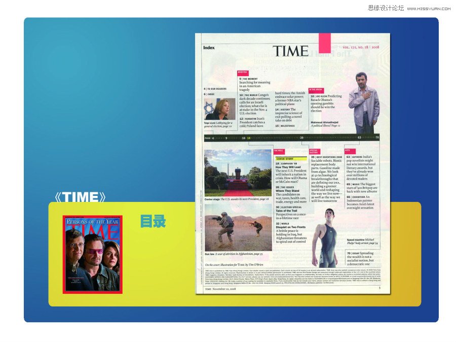This screenshot has width=456, height=342.
Task: Click the "How They Will Lead" headline
Action: (288, 167)
